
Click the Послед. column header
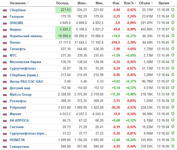(63, 3)
